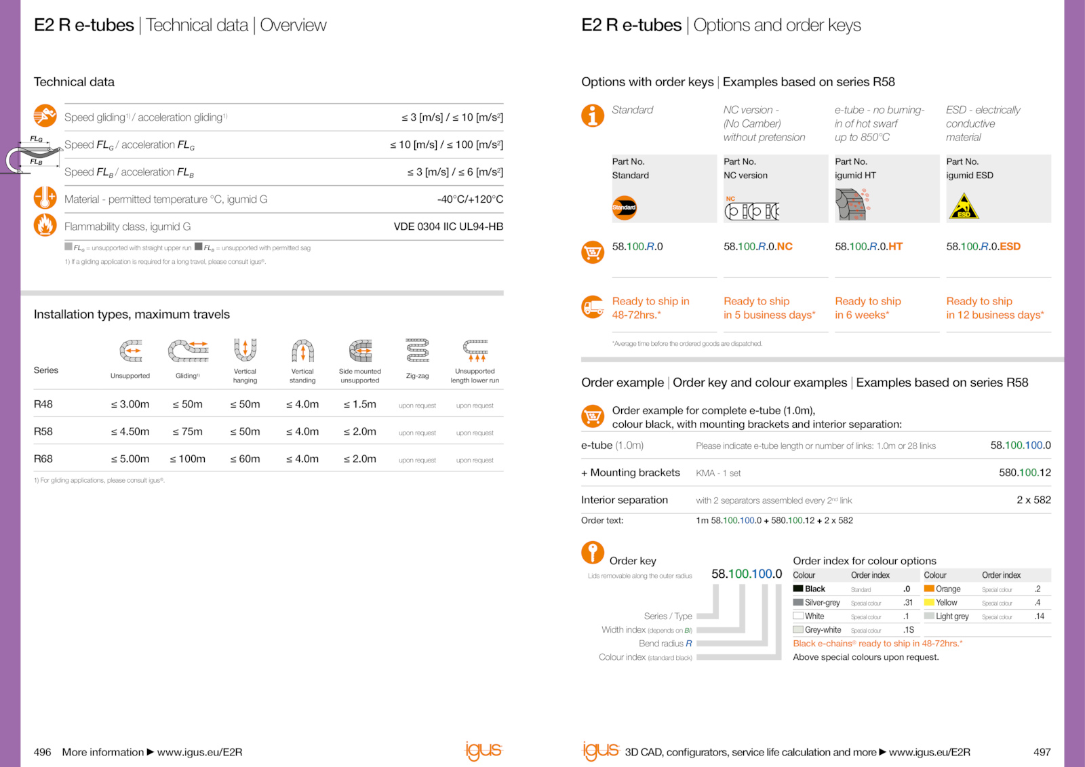Click the Unsupported length lower run icon

pos(475,351)
